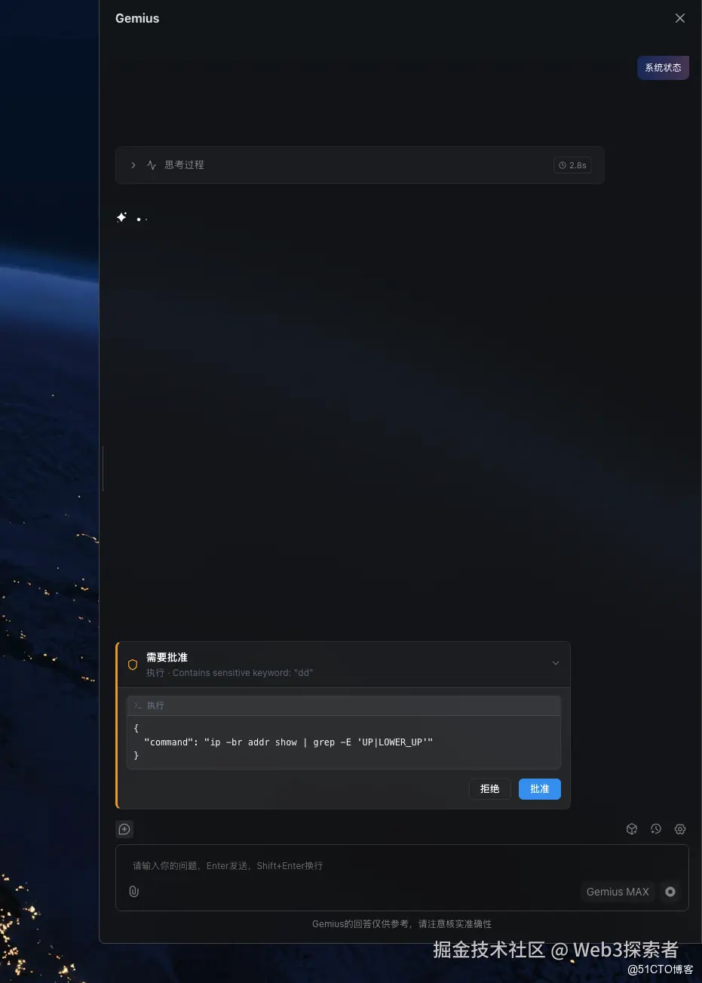
Task: Open the cube tools icon
Action: tap(632, 829)
